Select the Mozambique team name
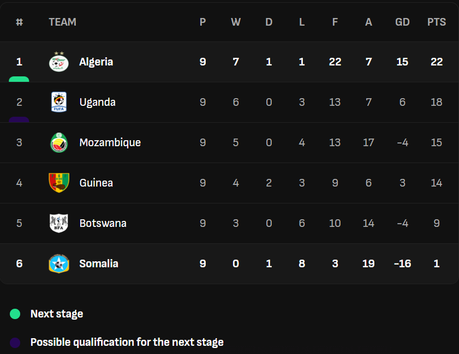The height and width of the screenshot is (354, 459). coord(110,142)
